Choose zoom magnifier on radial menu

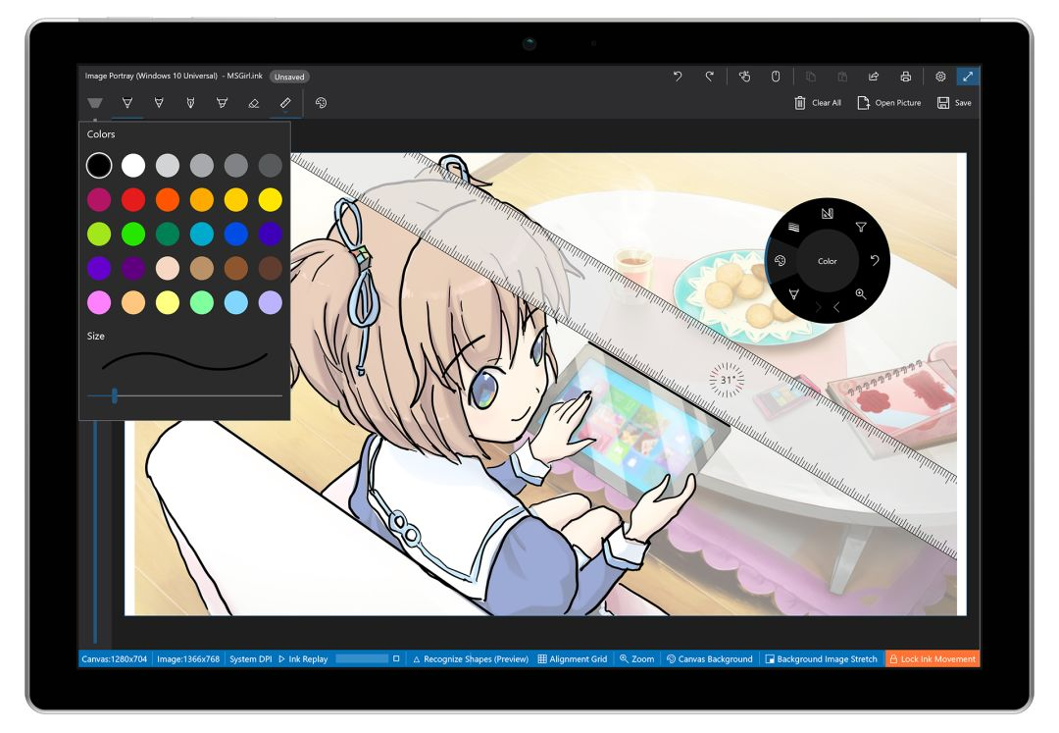[x=861, y=293]
